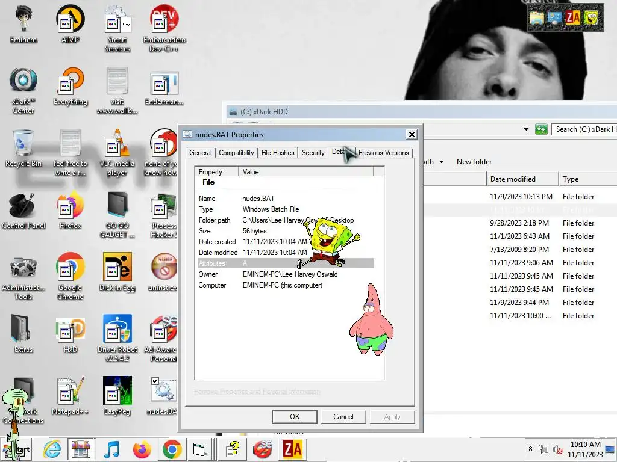617x462 pixels.
Task: Select Process Hacker desktop shortcut
Action: coord(163,215)
